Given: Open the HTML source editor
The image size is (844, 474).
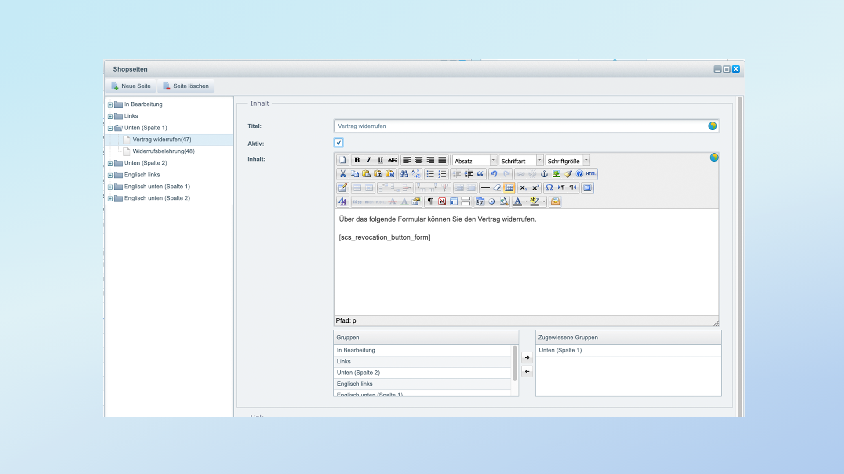Looking at the screenshot, I should pos(591,174).
